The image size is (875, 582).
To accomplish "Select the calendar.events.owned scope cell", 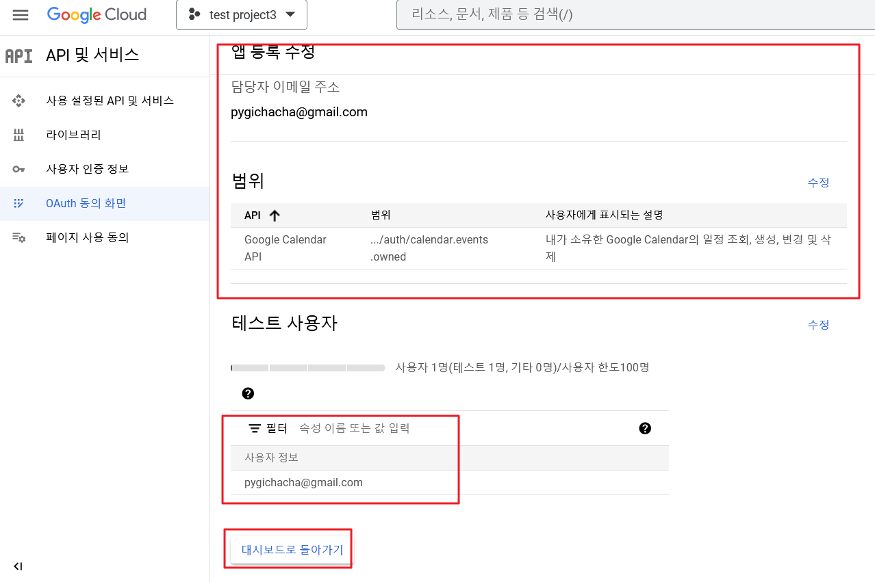I will [x=429, y=248].
